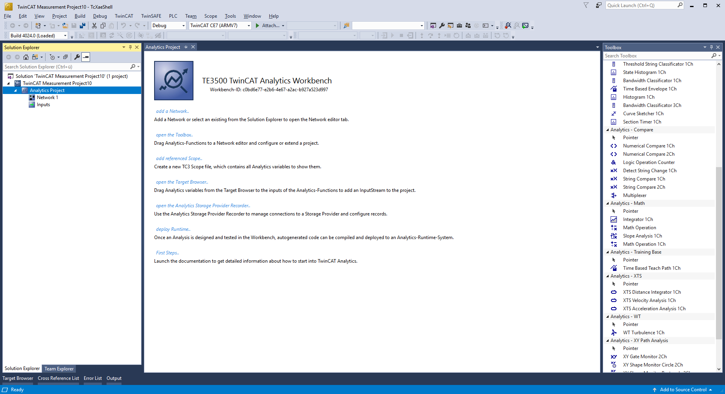
Task: Open the TwinCAT menu
Action: [124, 16]
